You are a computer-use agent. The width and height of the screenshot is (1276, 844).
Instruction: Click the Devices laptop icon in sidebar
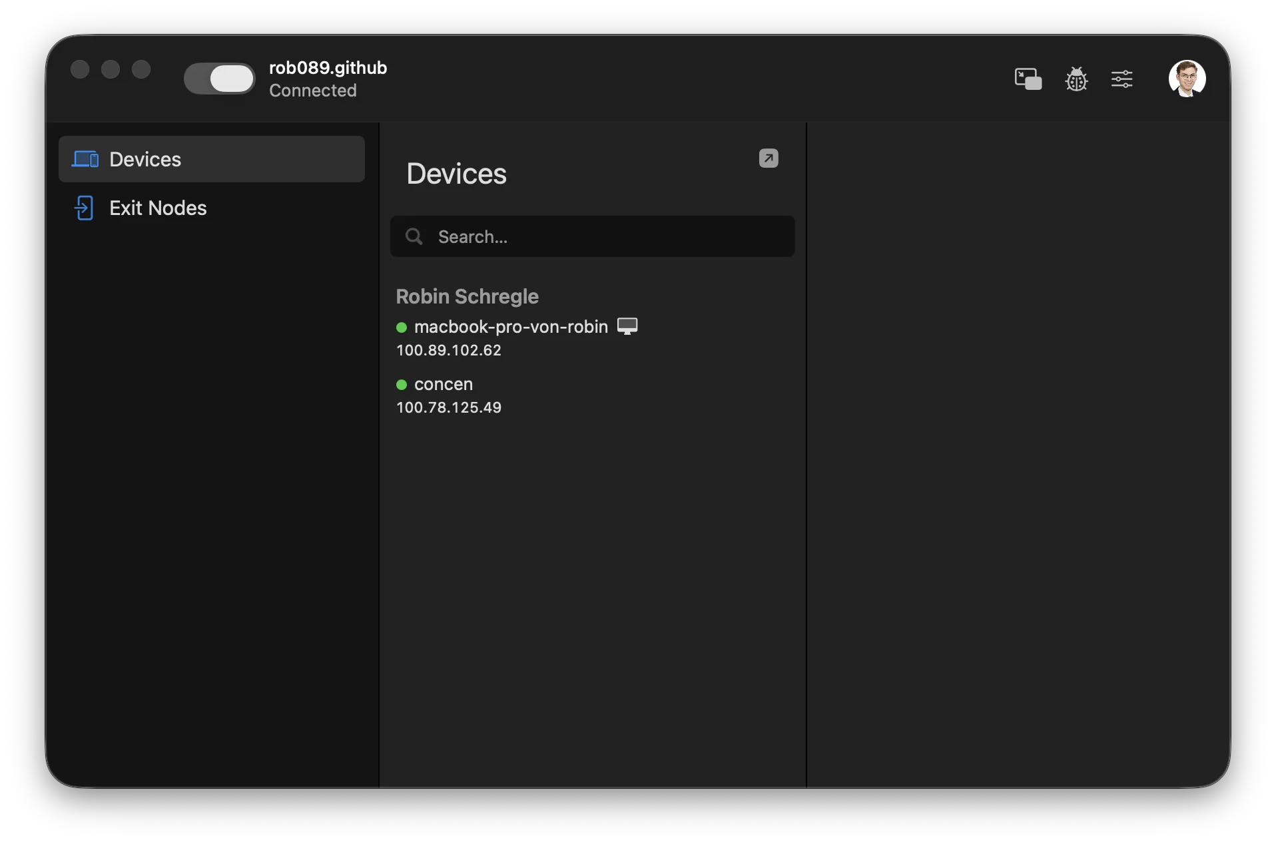[x=85, y=159]
